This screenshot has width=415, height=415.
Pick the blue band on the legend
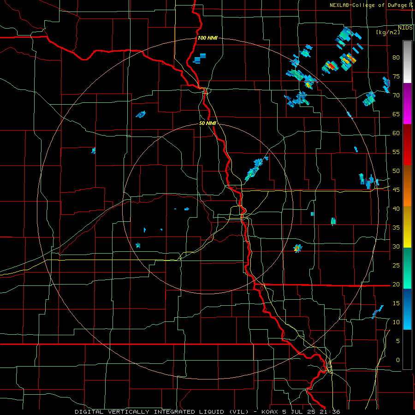407,309
